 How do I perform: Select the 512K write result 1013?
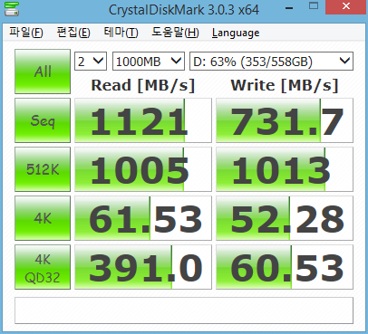click(x=285, y=169)
